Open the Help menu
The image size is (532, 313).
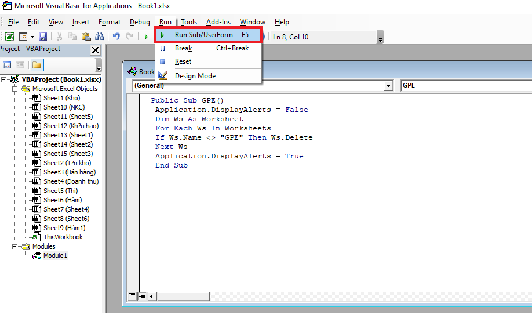coord(282,22)
